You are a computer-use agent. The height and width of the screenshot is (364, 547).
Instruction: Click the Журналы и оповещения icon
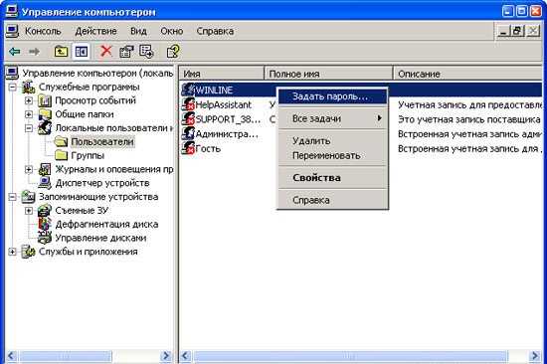[x=45, y=169]
